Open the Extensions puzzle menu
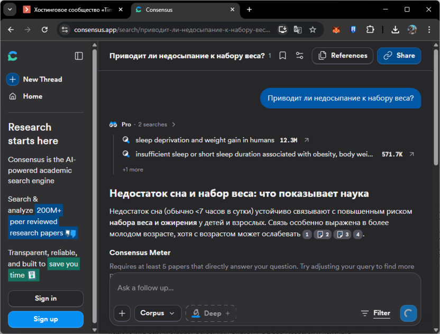Image resolution: width=440 pixels, height=334 pixels. point(370,30)
